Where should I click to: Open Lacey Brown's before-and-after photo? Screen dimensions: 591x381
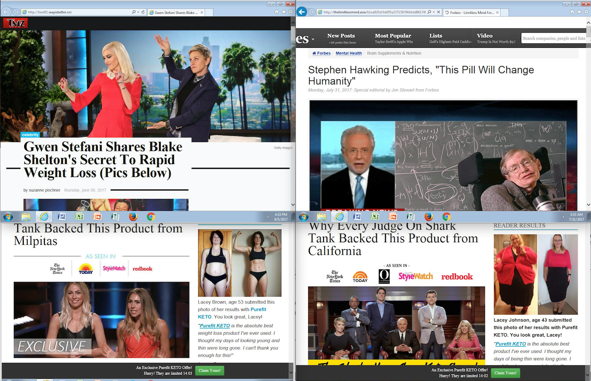240,263
